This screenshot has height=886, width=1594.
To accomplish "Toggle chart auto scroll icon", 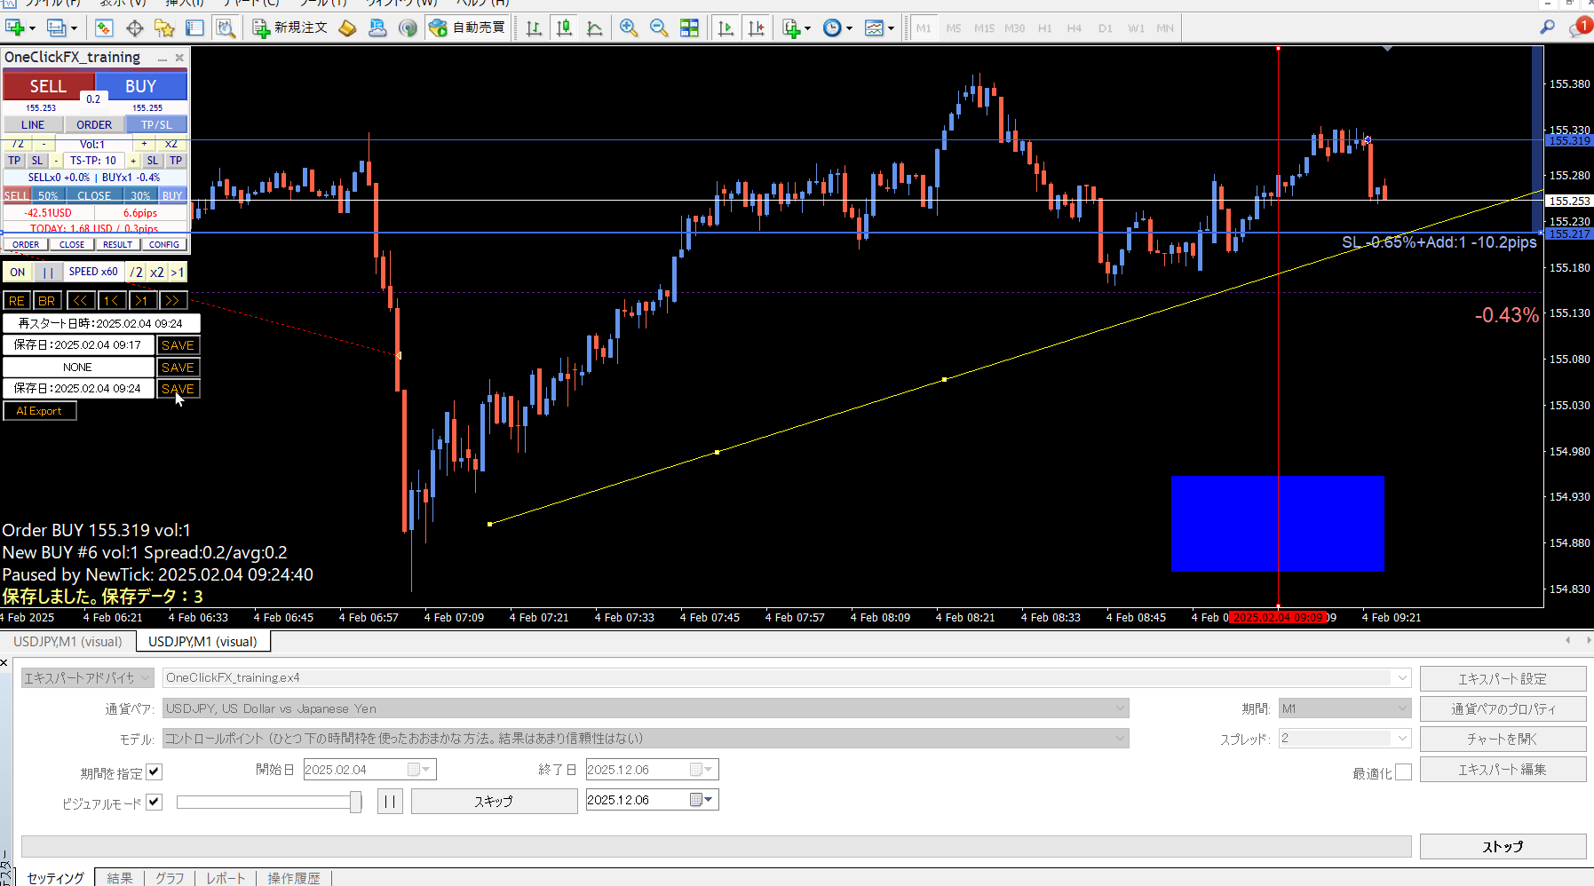I will [x=726, y=28].
